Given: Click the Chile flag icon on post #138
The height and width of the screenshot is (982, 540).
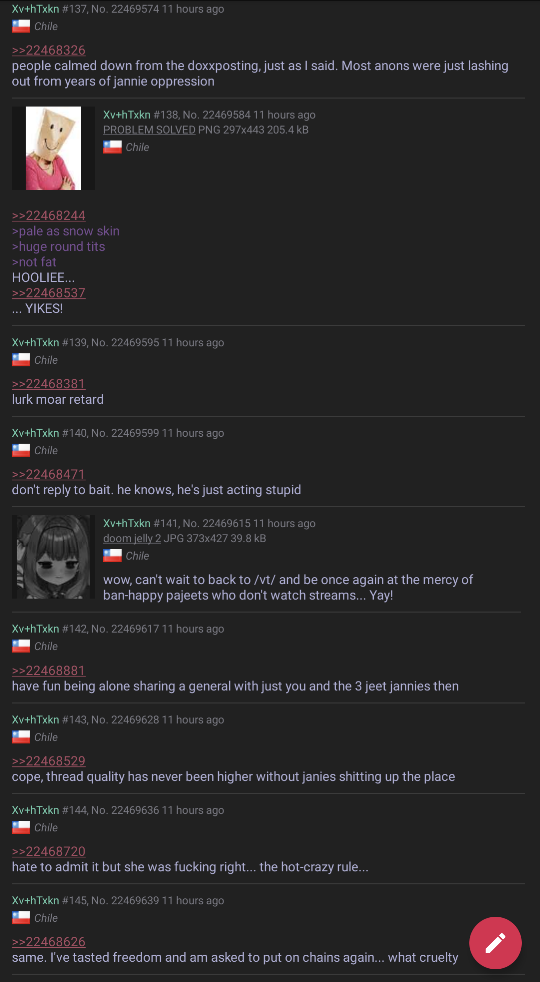Looking at the screenshot, I should click(x=112, y=147).
